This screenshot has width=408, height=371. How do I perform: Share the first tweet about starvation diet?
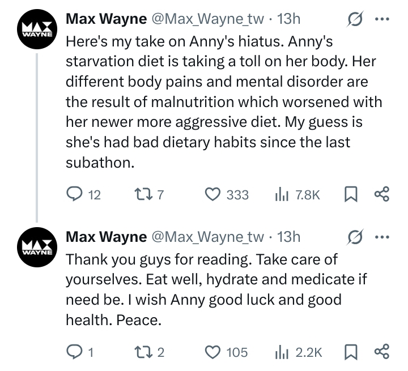[x=382, y=194]
